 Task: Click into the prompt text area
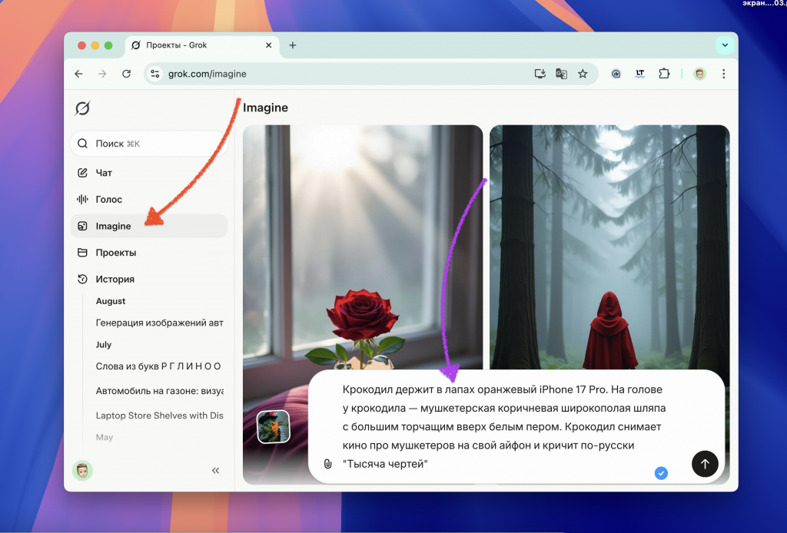pyautogui.click(x=504, y=427)
